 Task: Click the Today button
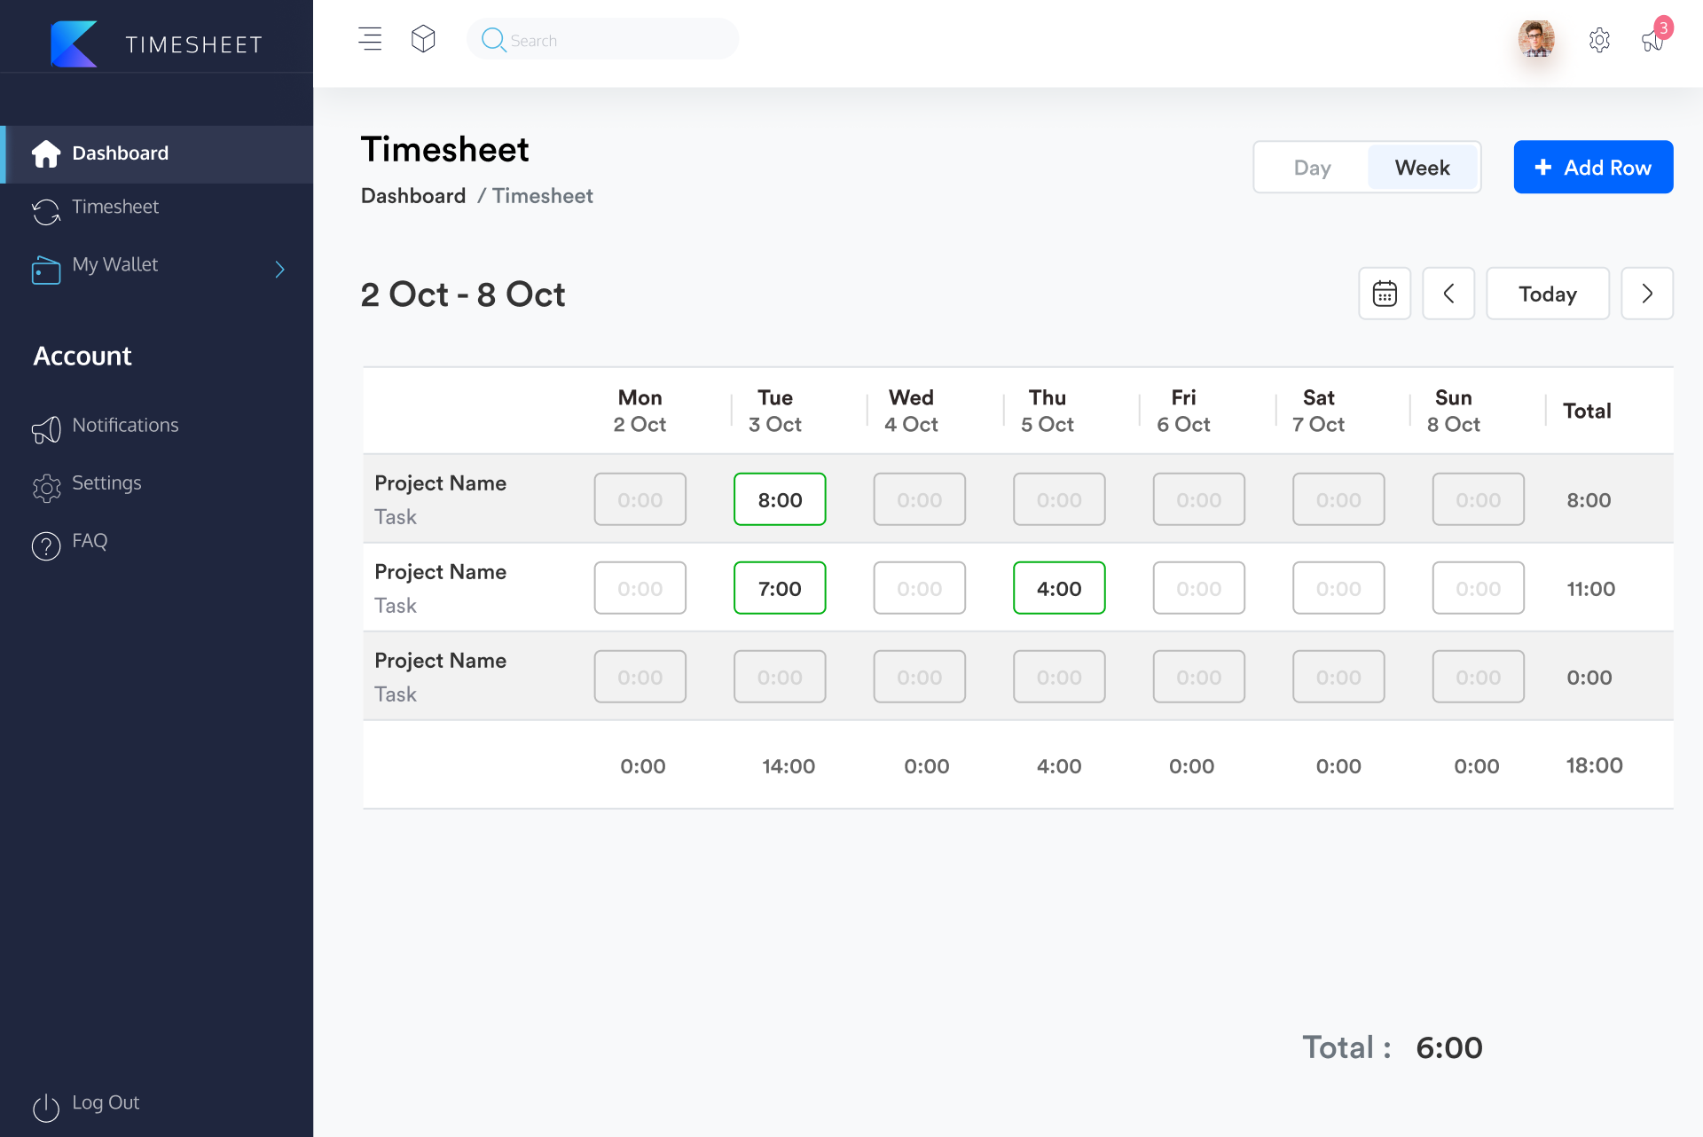(x=1547, y=294)
